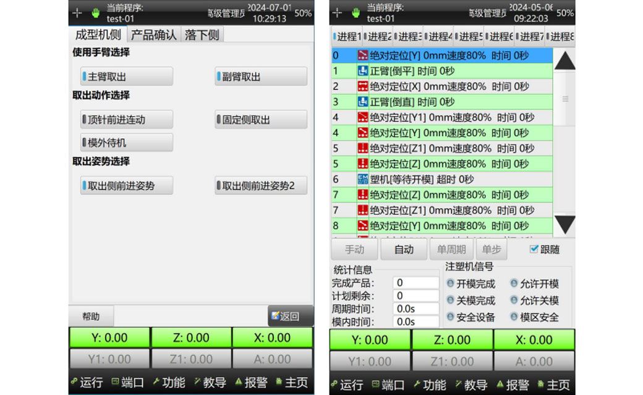Click the green hand icon on the 2024-07-01 screen

(x=96, y=12)
